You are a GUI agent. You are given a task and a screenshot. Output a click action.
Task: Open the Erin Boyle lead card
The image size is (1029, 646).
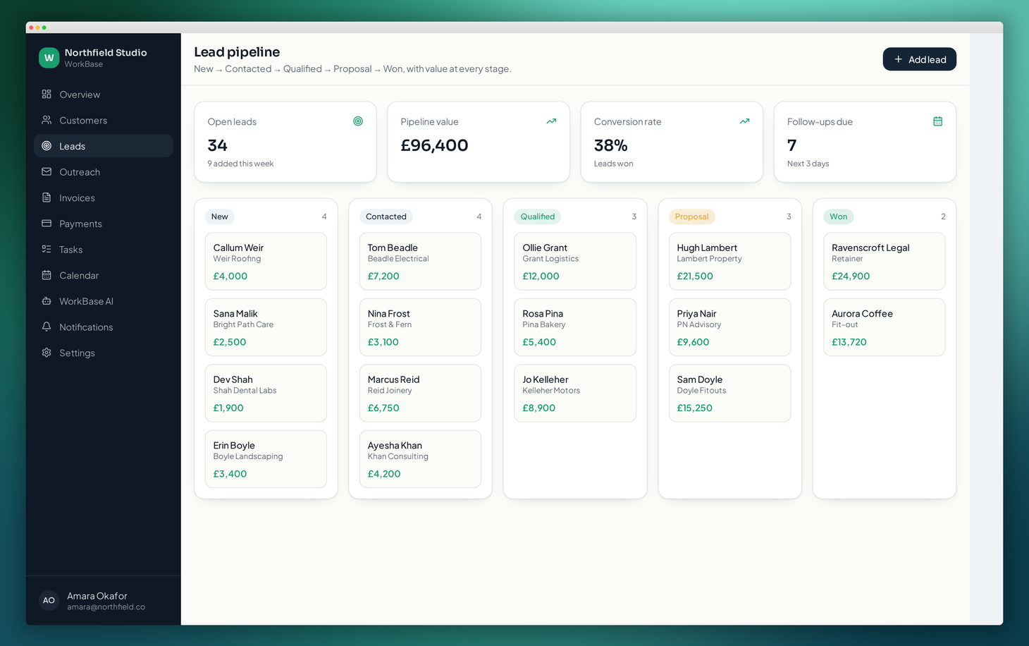click(x=266, y=459)
